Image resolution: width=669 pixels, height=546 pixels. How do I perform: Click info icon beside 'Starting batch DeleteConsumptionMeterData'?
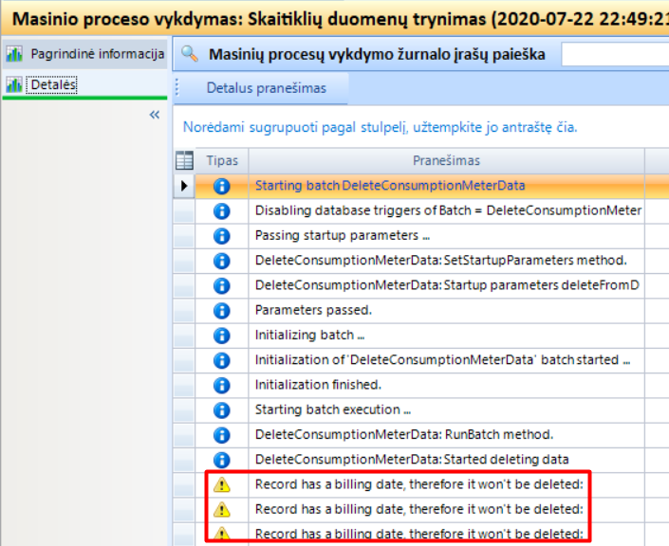point(222,186)
